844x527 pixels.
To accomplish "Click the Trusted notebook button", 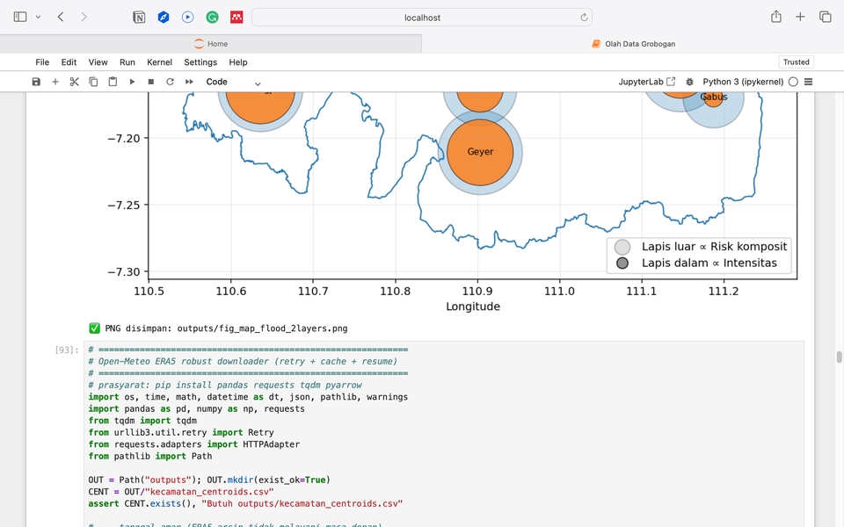I will pos(796,62).
